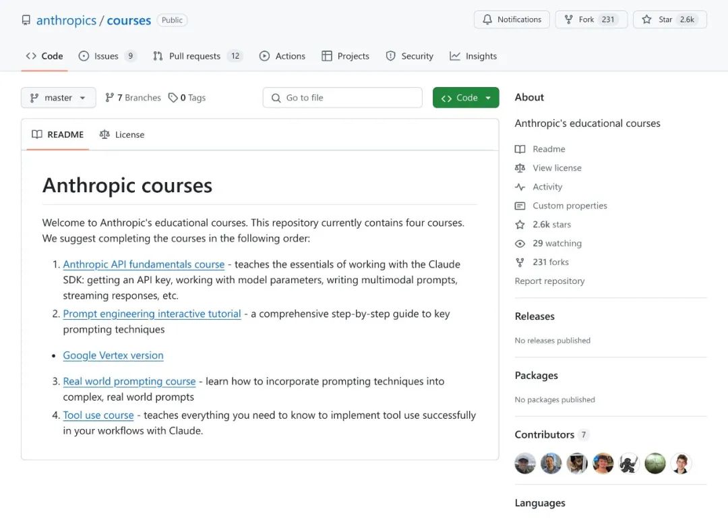Screen dimensions: 728x520
Task: Switch to the Issues tab
Action: click(107, 56)
